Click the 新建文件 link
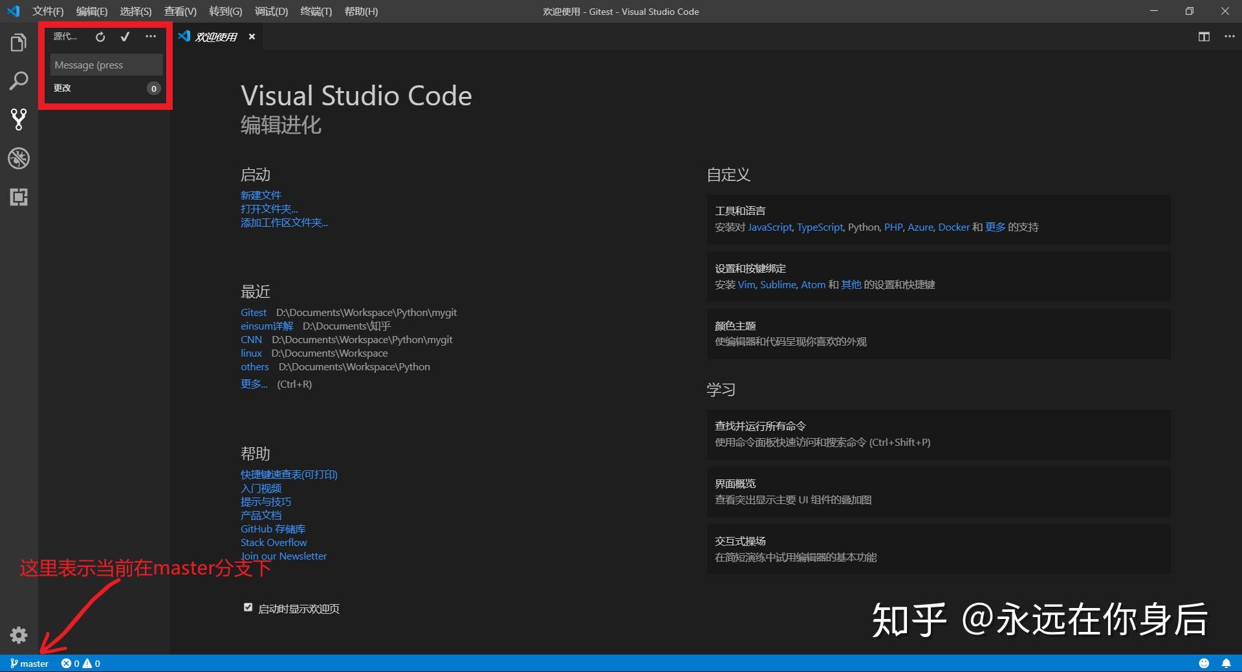The image size is (1242, 672). [261, 195]
